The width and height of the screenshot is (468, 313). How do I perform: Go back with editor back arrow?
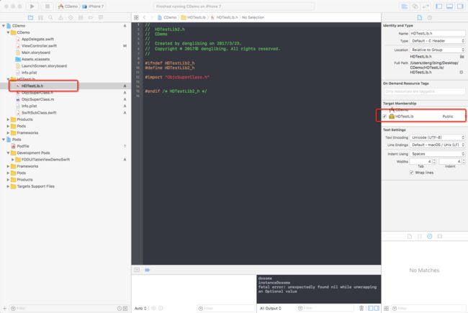click(145, 17)
